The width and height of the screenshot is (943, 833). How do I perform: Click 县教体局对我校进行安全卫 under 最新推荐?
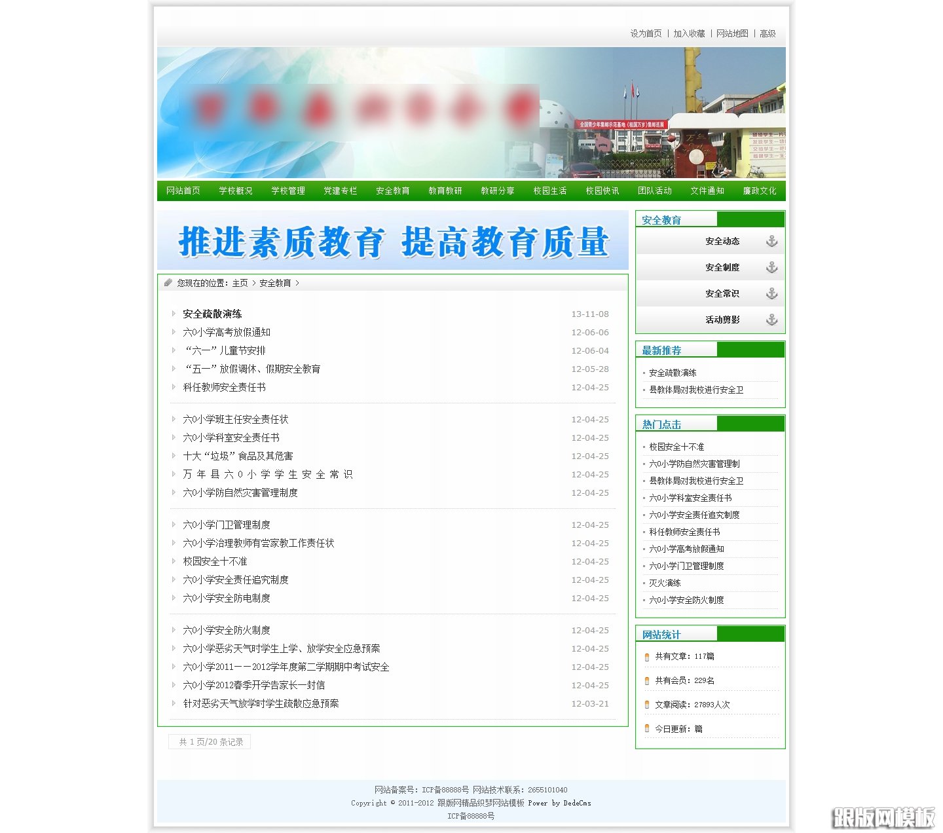[x=696, y=390]
